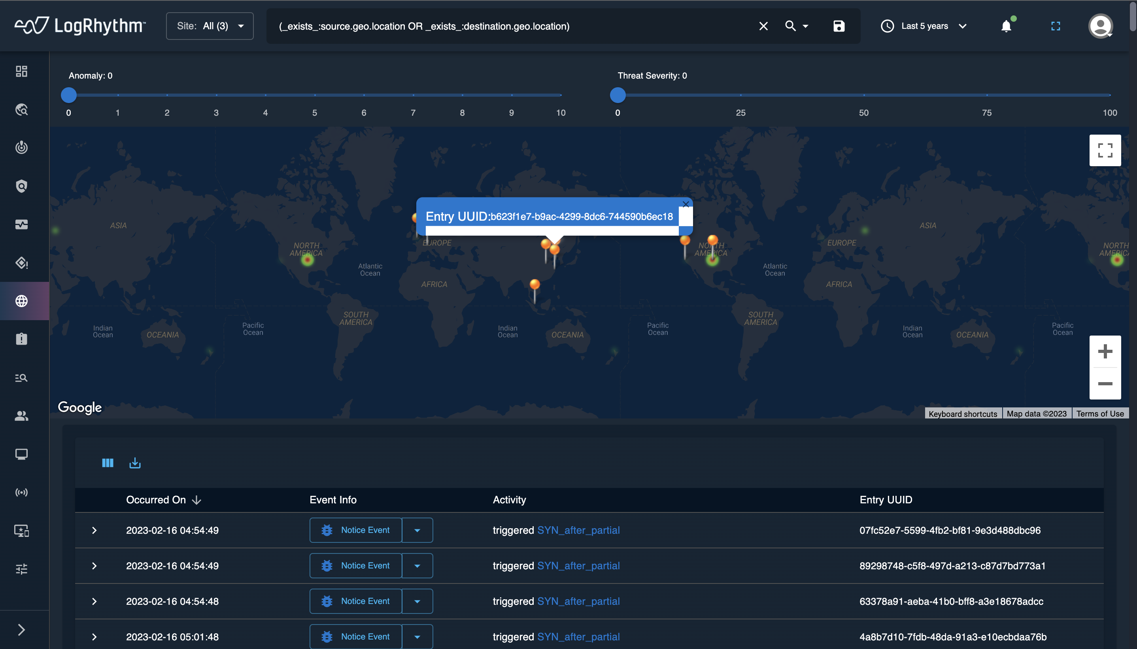Expand the left sidebar with bottom chevron
The width and height of the screenshot is (1137, 649).
click(21, 629)
